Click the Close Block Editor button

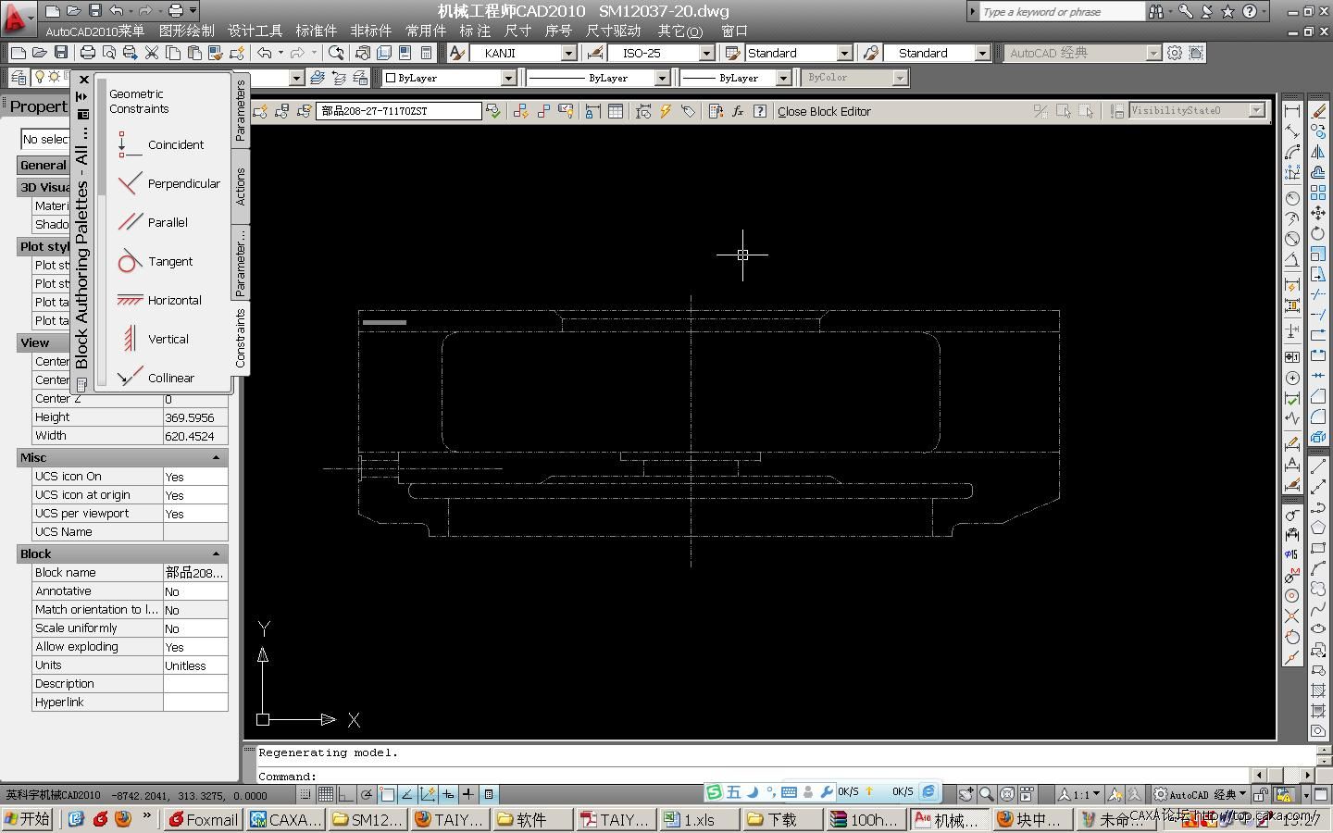pos(824,111)
